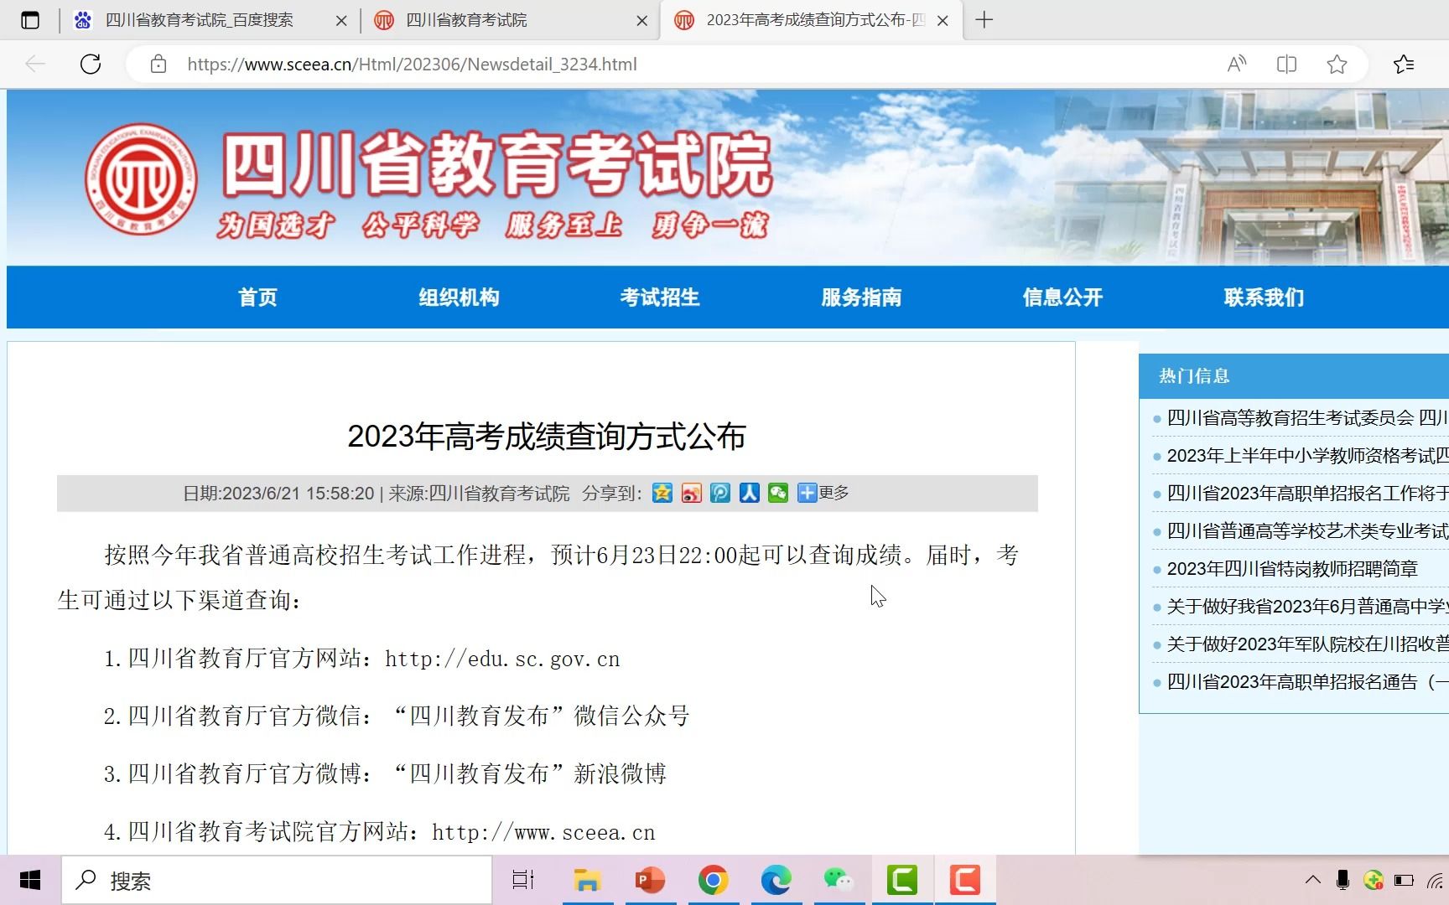
Task: Open Task View on the taskbar
Action: click(523, 880)
